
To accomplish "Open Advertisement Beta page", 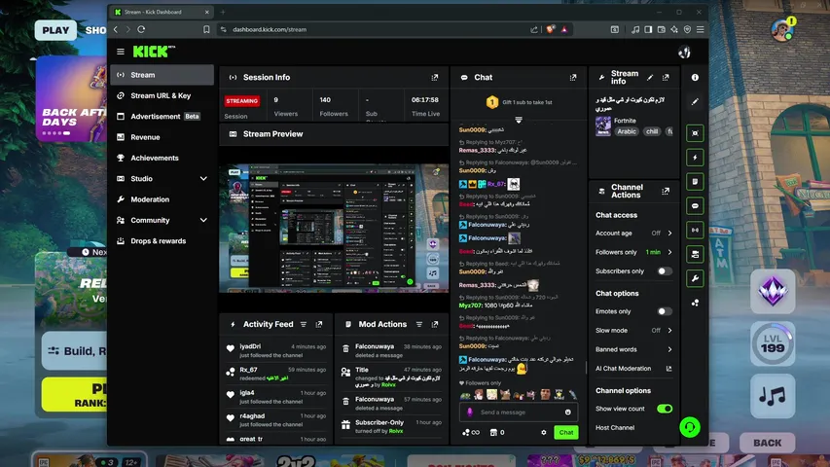I will pyautogui.click(x=162, y=117).
